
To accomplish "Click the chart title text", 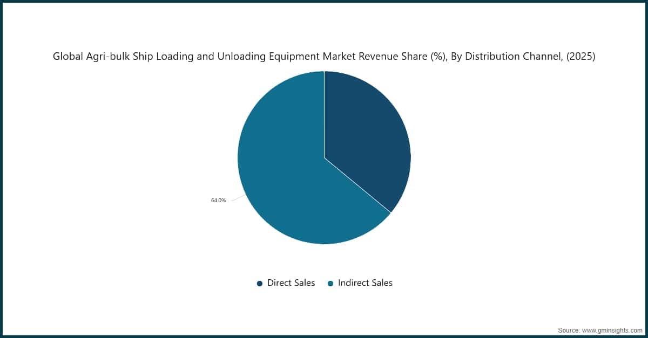I will click(324, 56).
